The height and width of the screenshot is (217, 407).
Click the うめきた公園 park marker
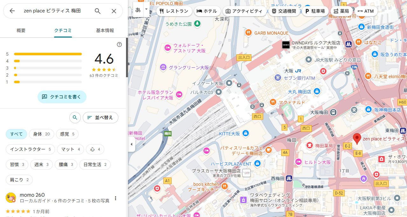coord(198,24)
